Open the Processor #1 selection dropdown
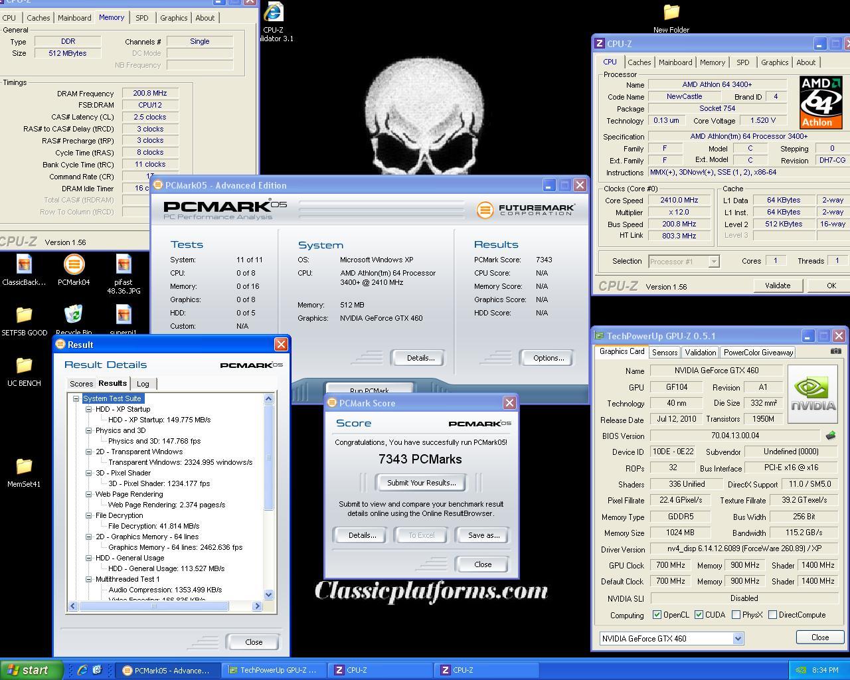 click(x=714, y=262)
